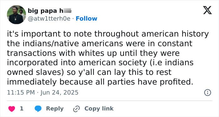Click the word 'profited' in the tweet
Screen dimensions: 219x117
(175, 82)
